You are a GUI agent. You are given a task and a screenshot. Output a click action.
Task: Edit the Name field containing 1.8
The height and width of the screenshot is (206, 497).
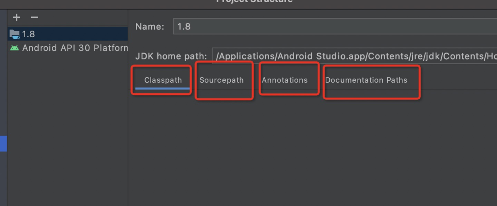(335, 26)
